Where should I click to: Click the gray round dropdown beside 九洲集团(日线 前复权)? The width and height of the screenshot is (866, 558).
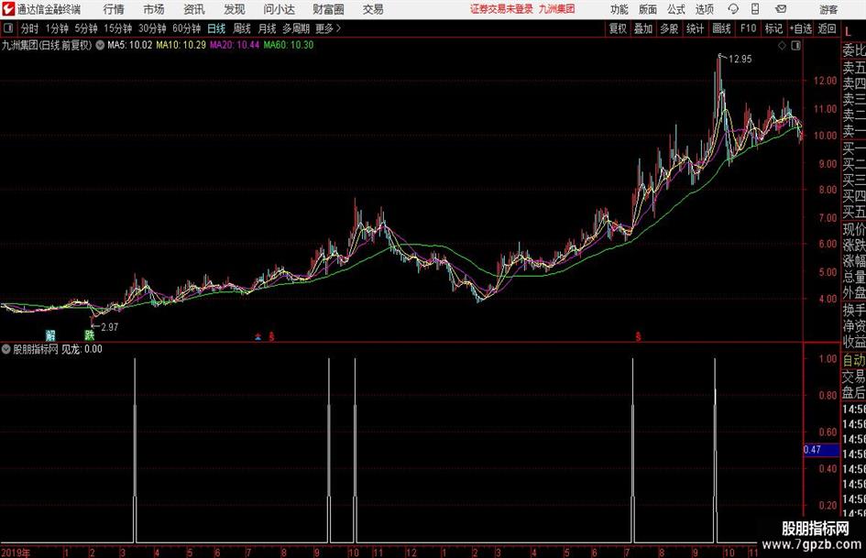100,45
